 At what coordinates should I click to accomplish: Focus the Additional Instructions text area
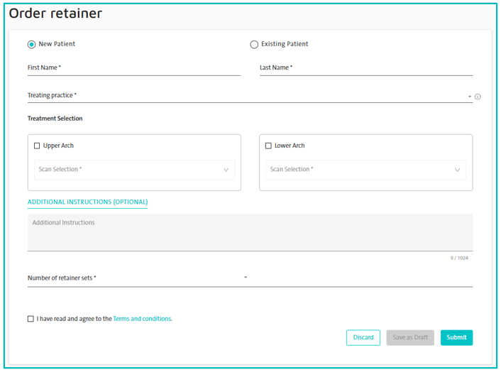tap(250, 232)
